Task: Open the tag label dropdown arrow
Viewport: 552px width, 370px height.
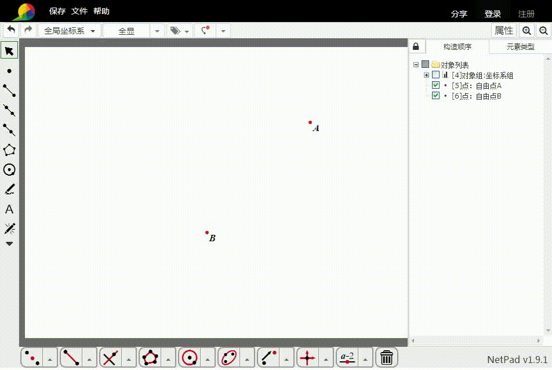Action: [187, 31]
